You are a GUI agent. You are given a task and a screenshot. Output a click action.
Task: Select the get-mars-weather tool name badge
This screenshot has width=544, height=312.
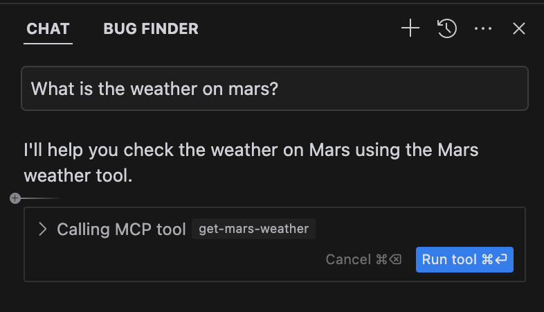253,229
